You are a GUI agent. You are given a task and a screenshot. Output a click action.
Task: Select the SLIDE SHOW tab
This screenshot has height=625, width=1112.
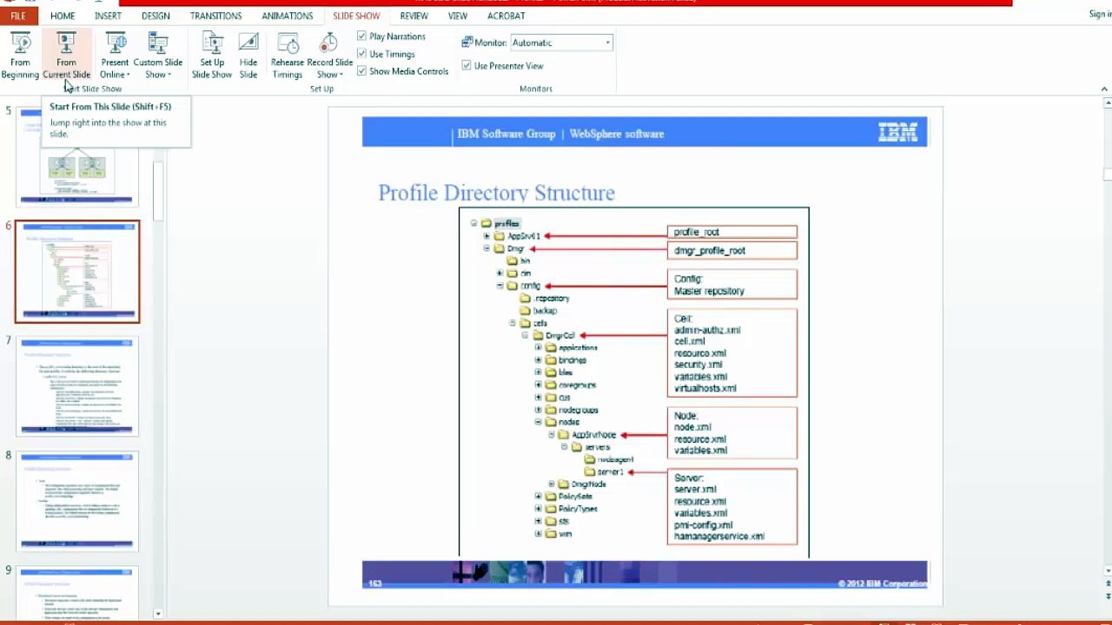(x=356, y=16)
